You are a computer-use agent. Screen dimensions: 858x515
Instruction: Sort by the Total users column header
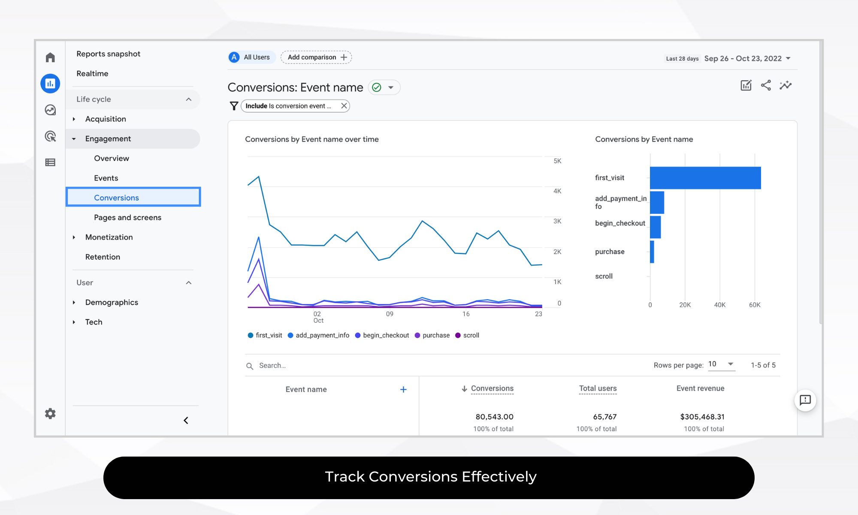coord(598,388)
